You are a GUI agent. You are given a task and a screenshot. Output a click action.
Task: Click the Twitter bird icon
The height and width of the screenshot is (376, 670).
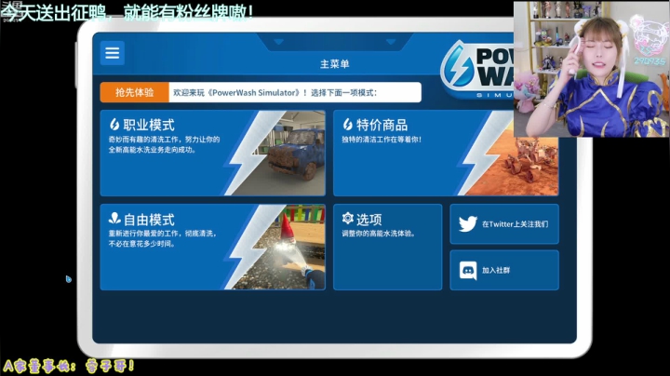pyautogui.click(x=468, y=224)
